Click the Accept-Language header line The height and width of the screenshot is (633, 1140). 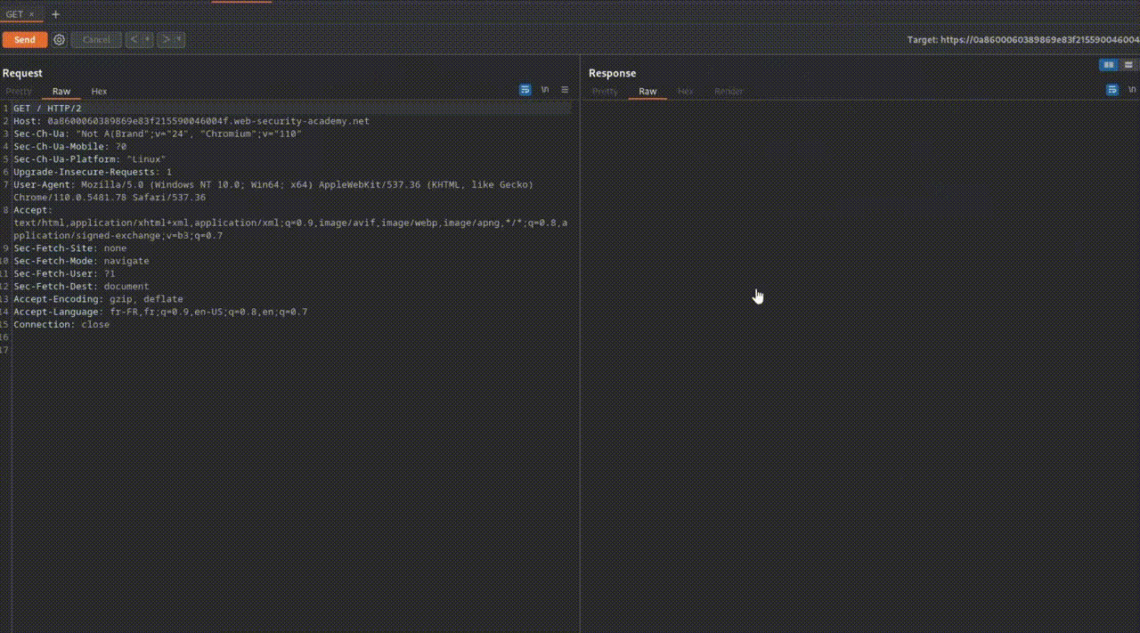(160, 312)
